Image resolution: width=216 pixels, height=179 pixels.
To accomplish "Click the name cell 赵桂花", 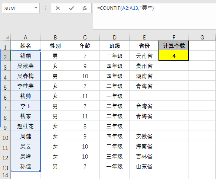I will pyautogui.click(x=26, y=126).
